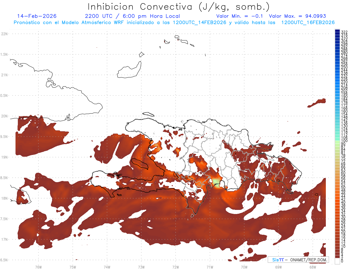This screenshot has width=351, height=271.
Task: Click the 22N latitude label
Action: tap(4, 34)
